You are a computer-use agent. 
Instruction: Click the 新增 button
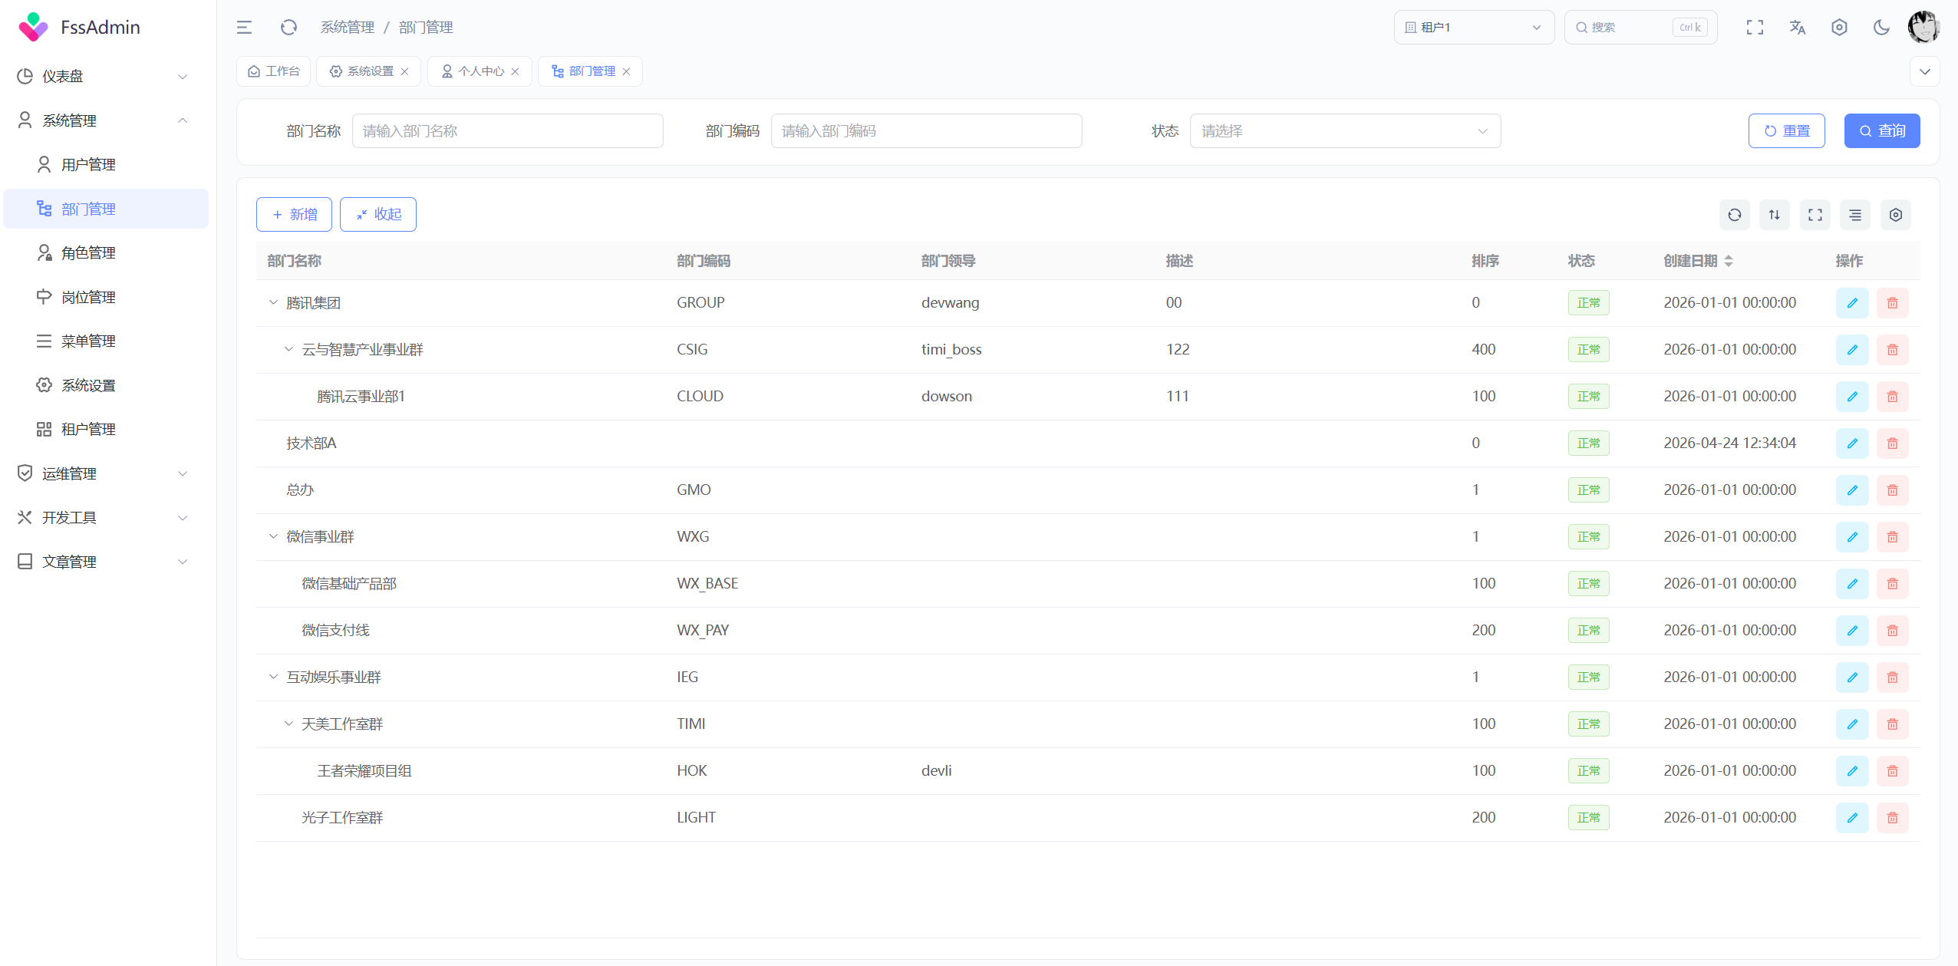(x=294, y=215)
